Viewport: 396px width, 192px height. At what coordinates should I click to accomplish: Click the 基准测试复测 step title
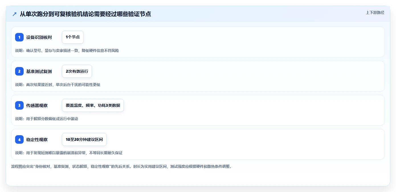pos(39,71)
